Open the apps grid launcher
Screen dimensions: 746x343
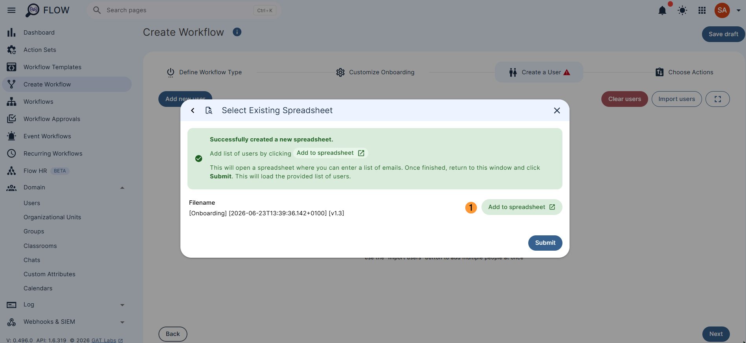702,10
